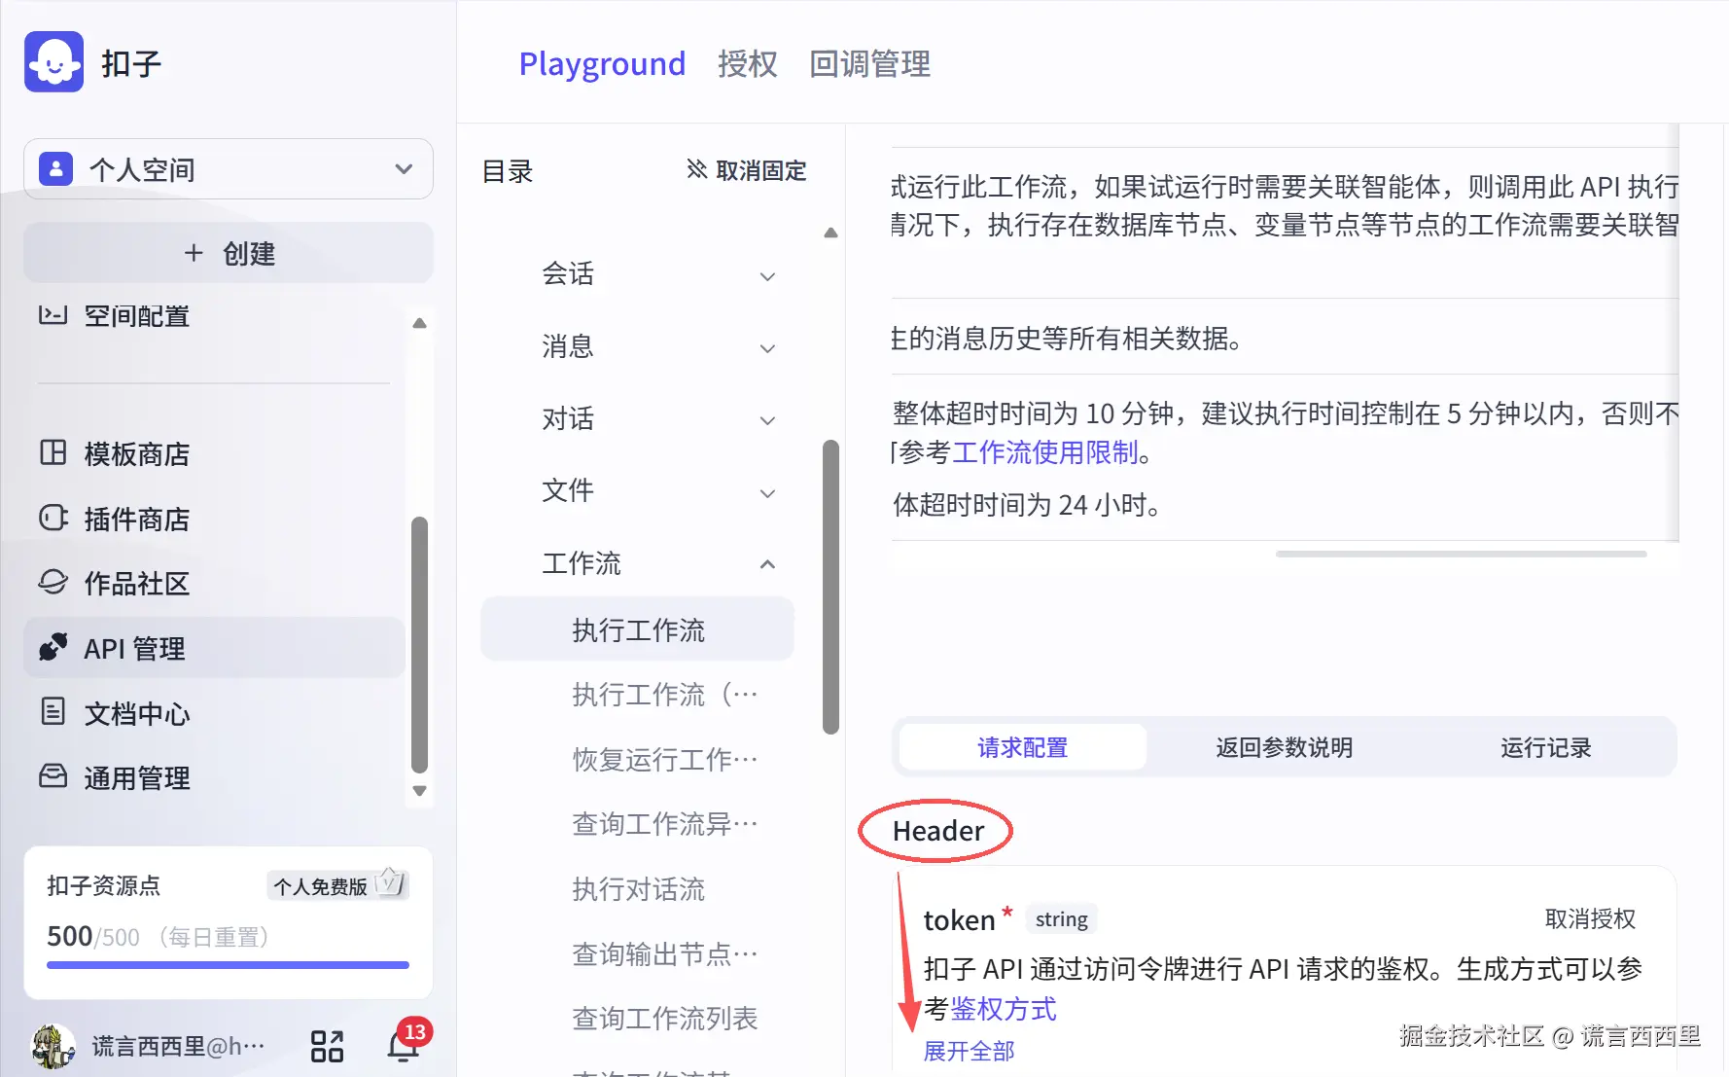The height and width of the screenshot is (1077, 1729).
Task: Open the 空间配置 terminal icon
Action: click(53, 315)
